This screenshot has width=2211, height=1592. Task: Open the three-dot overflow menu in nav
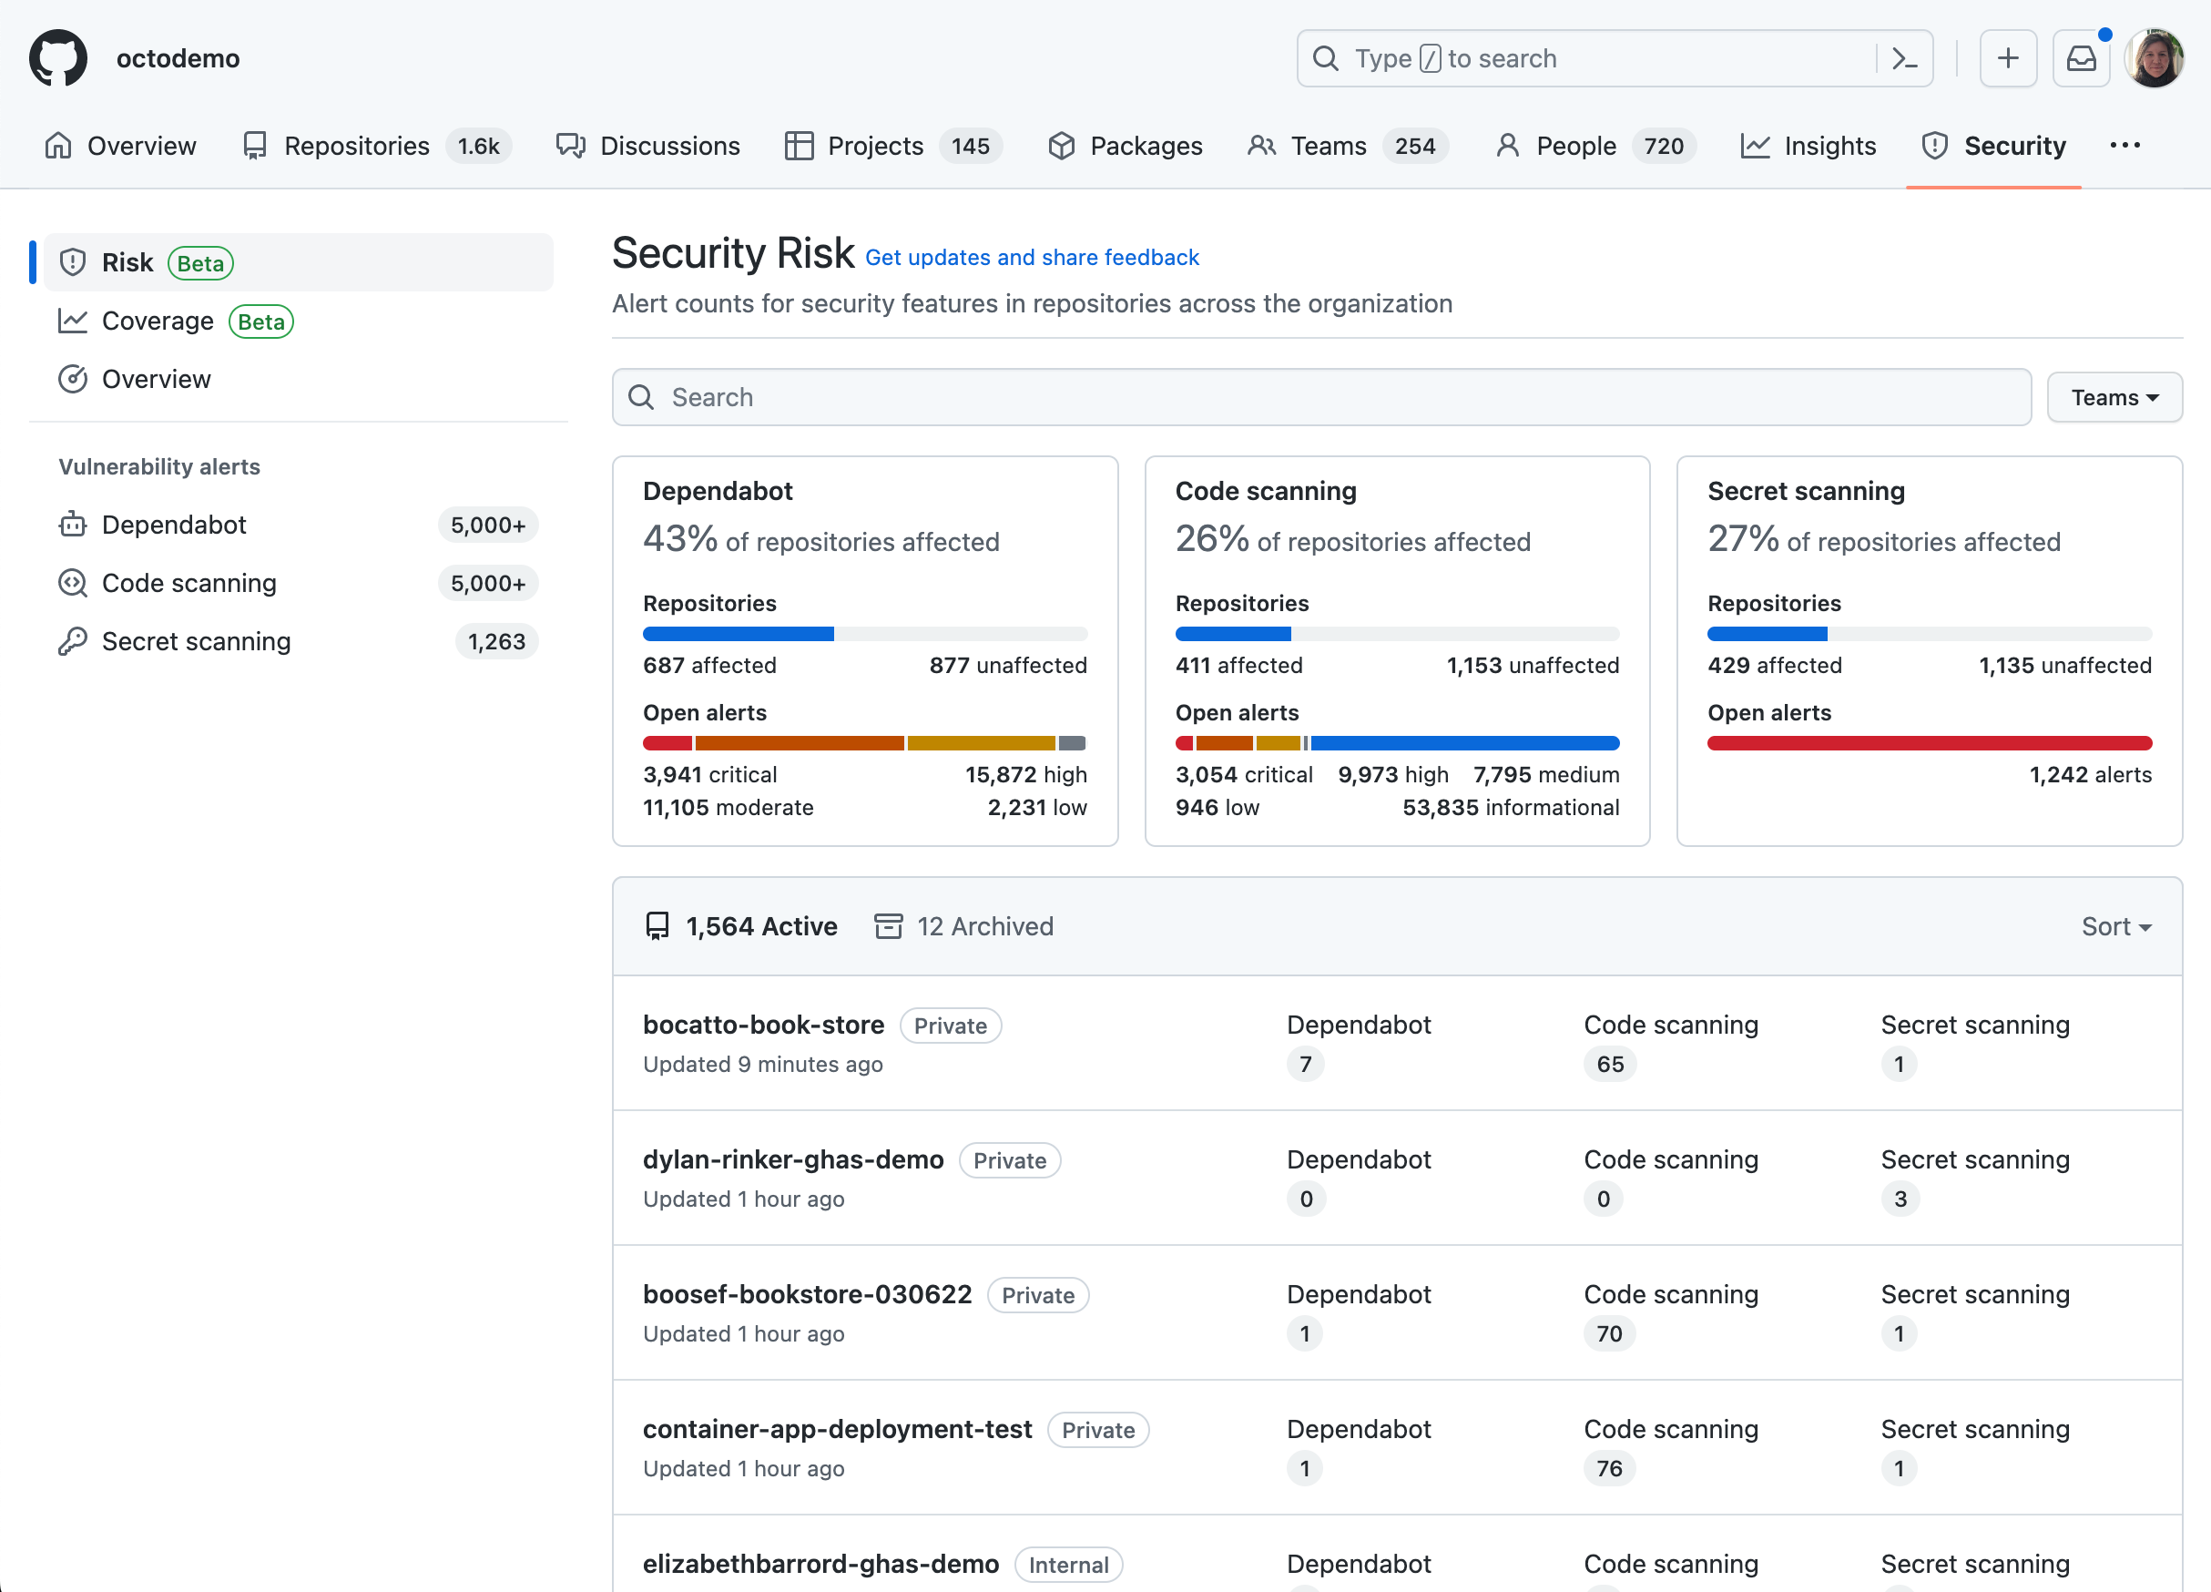click(2124, 145)
